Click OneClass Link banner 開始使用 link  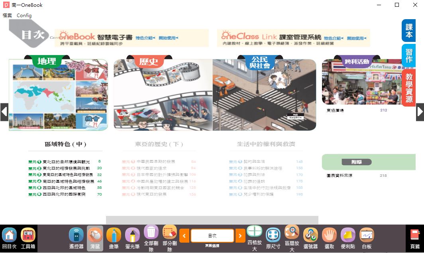click(x=357, y=38)
